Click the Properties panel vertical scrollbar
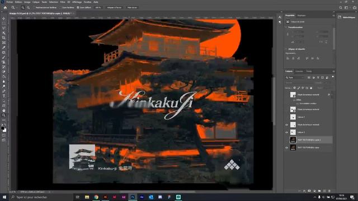This screenshot has width=358, height=201. (x=334, y=39)
